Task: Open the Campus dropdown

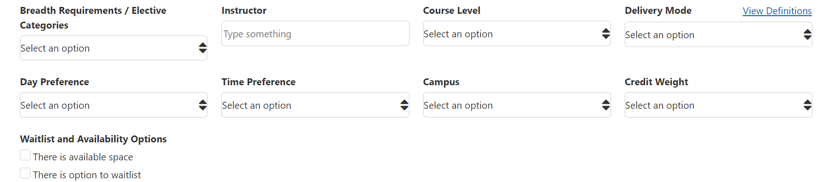Action: (x=517, y=105)
